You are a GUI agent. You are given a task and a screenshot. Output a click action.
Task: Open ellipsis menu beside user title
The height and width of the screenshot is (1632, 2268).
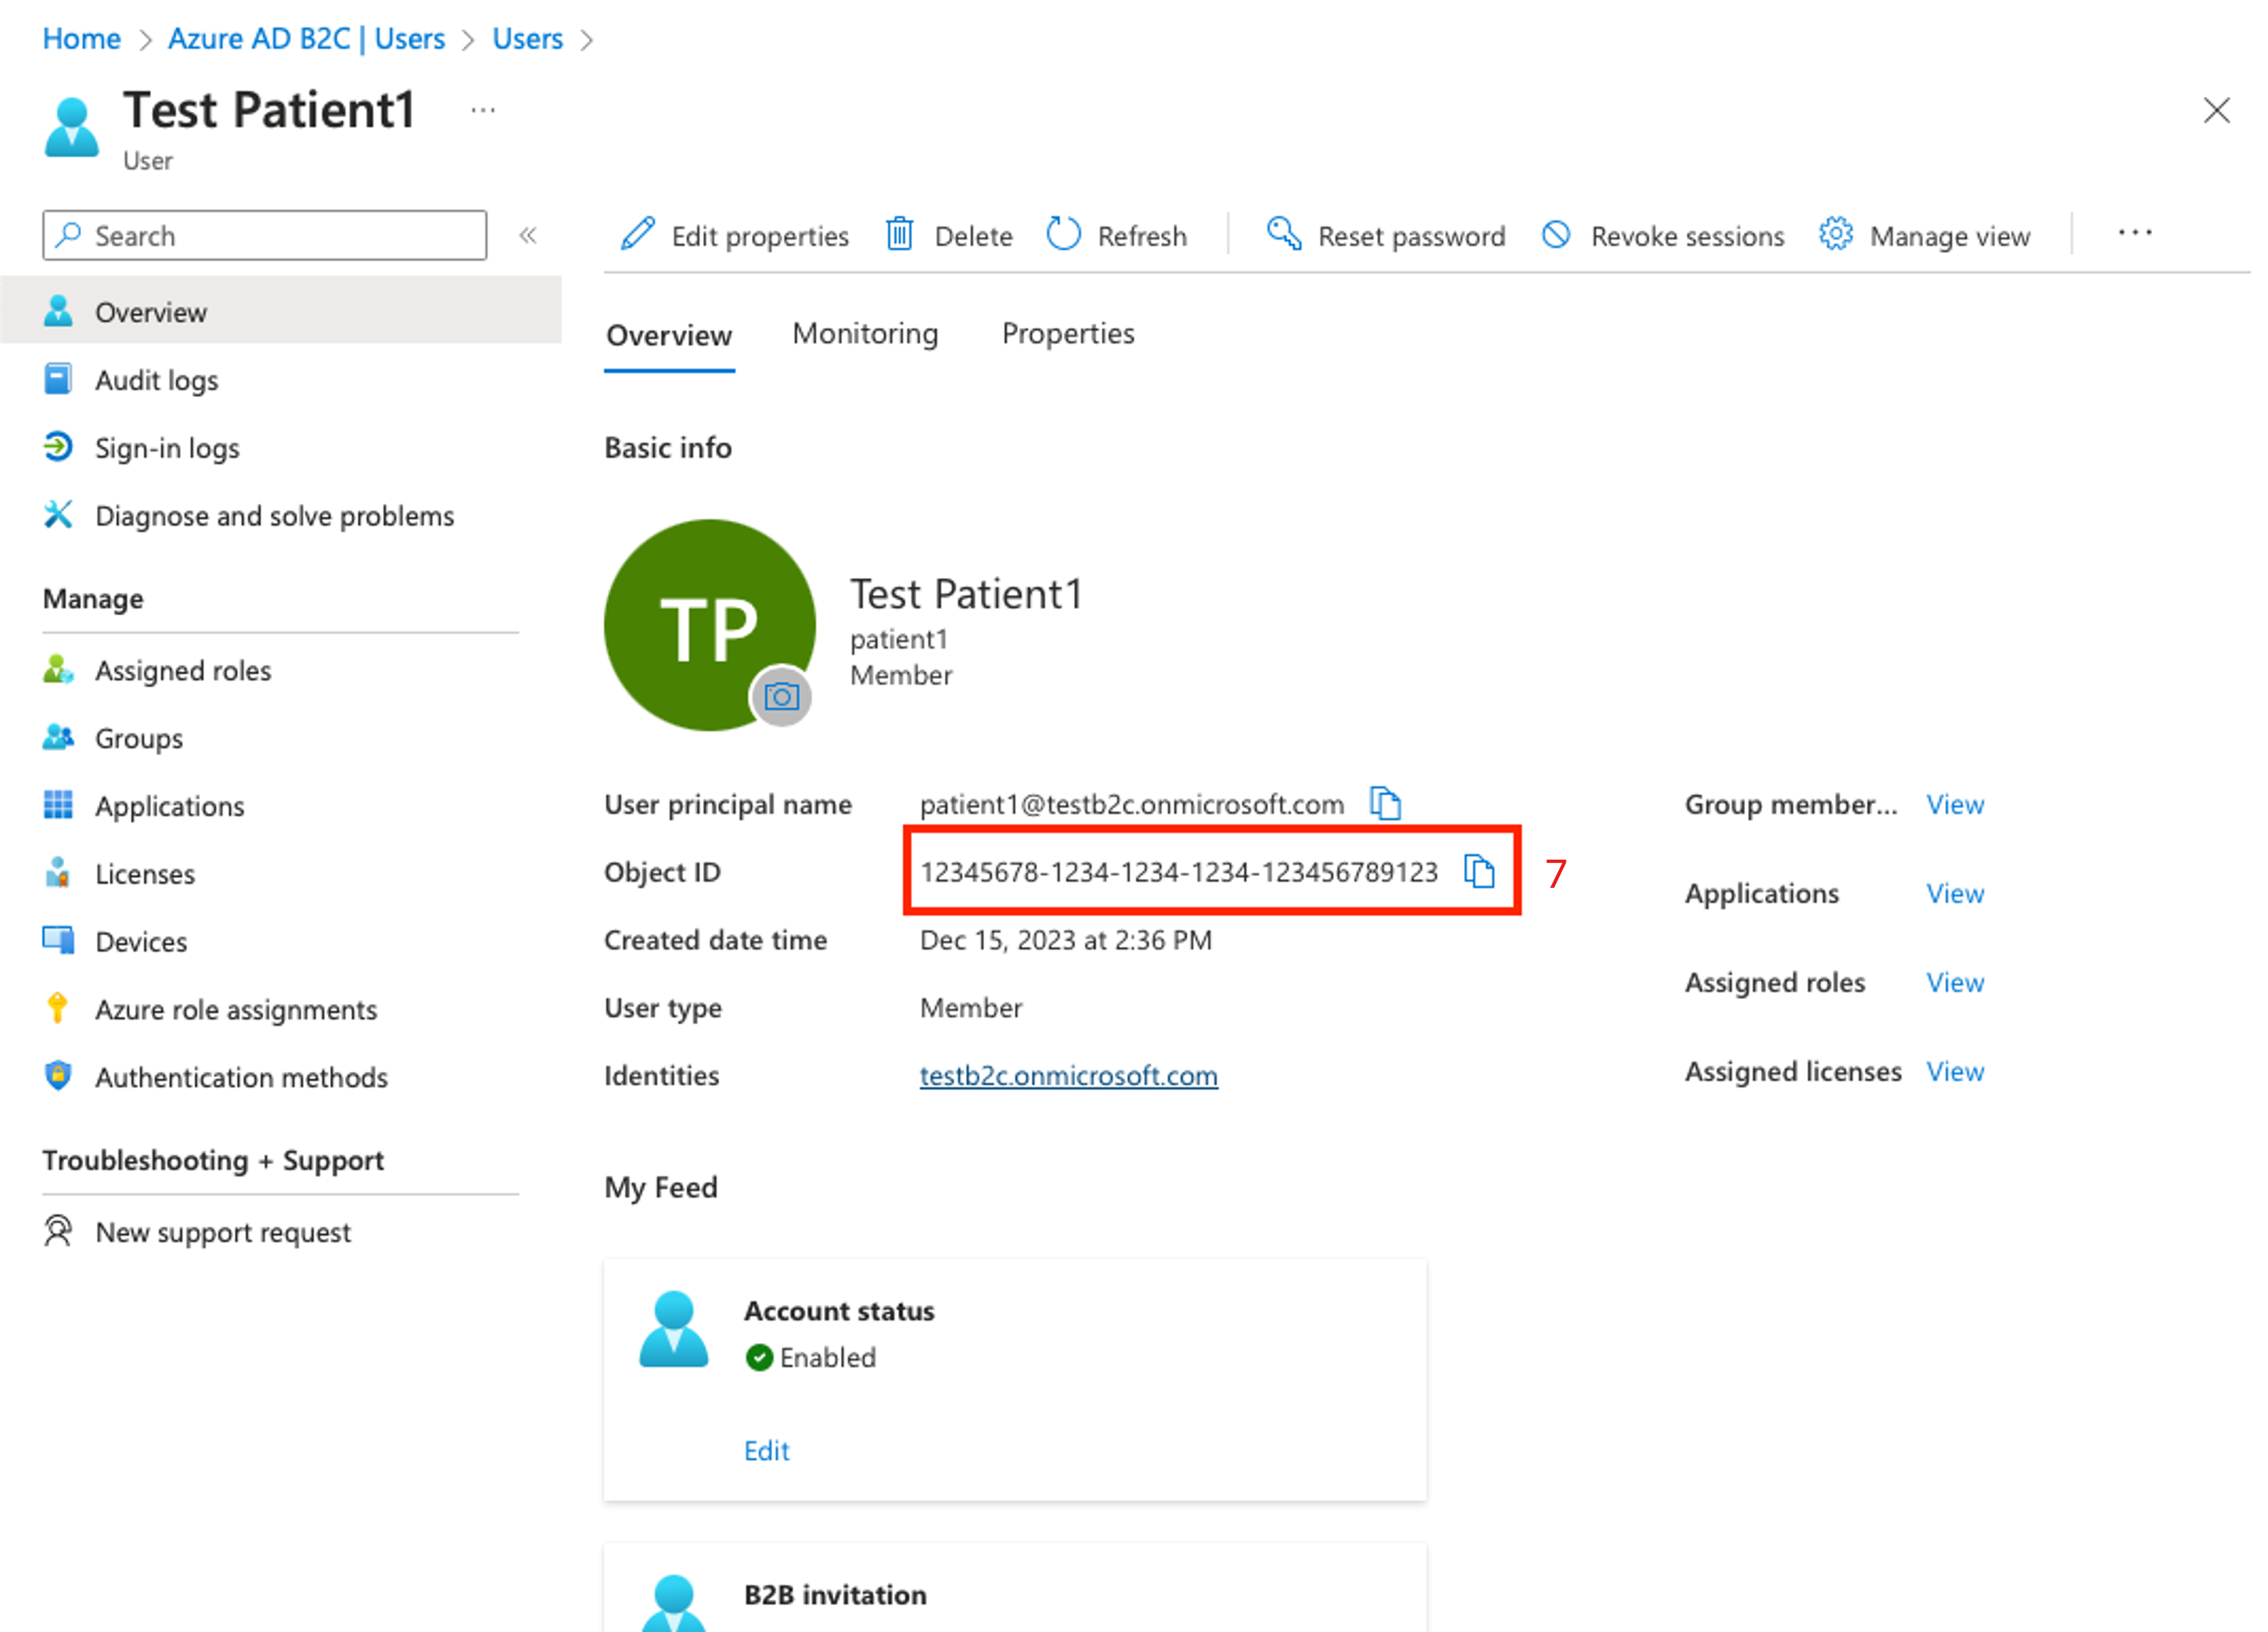click(x=483, y=110)
